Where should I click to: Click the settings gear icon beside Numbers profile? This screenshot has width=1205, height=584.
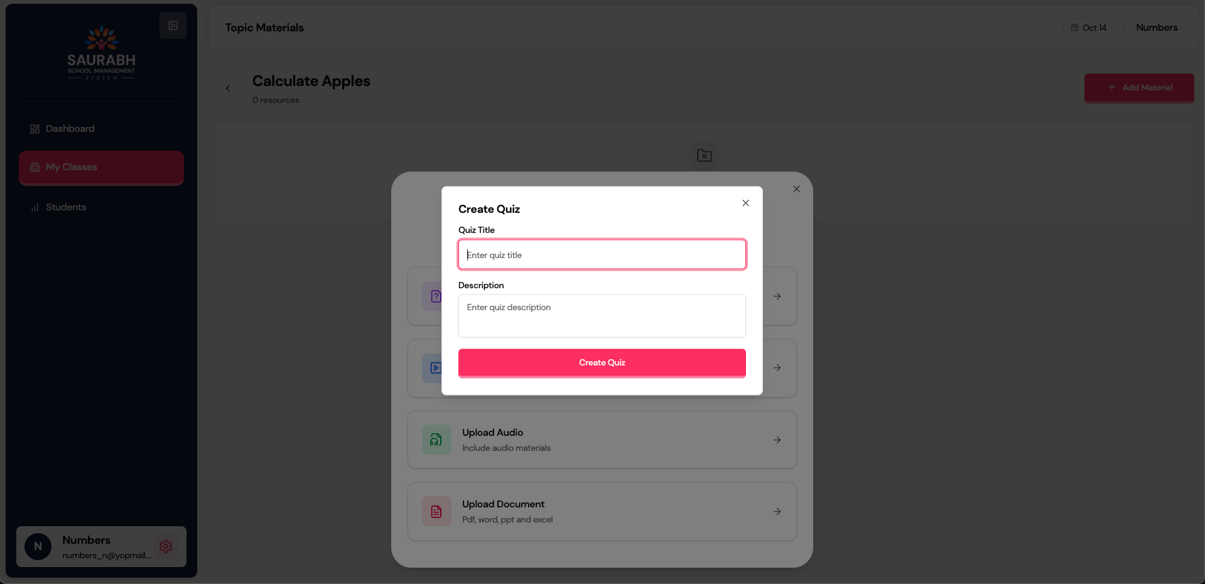point(166,546)
